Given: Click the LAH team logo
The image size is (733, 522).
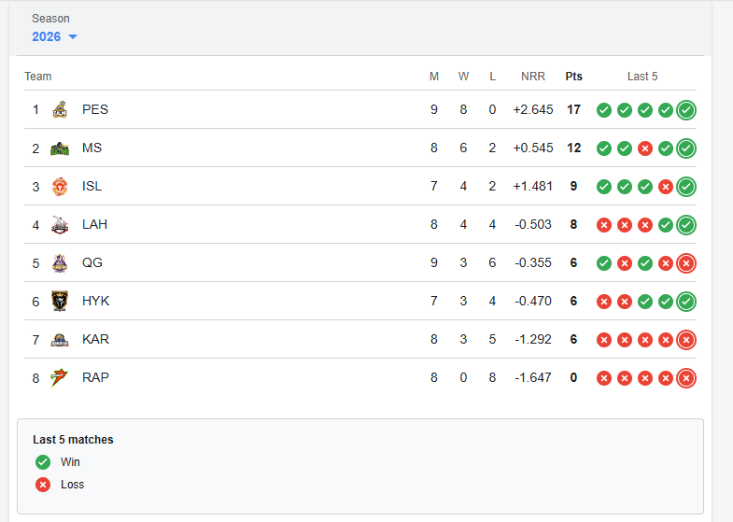Looking at the screenshot, I should click(x=60, y=225).
